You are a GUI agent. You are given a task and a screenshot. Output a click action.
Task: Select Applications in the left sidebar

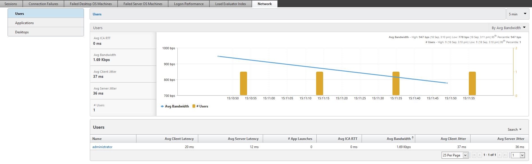coord(24,23)
